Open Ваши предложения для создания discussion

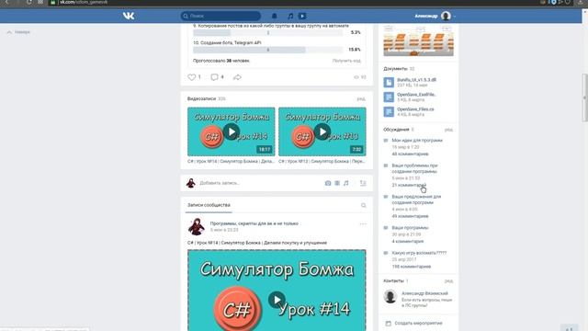(x=416, y=200)
